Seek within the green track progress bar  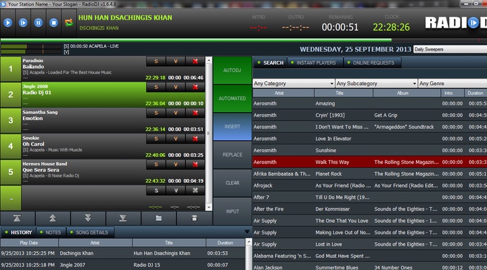tap(195, 40)
